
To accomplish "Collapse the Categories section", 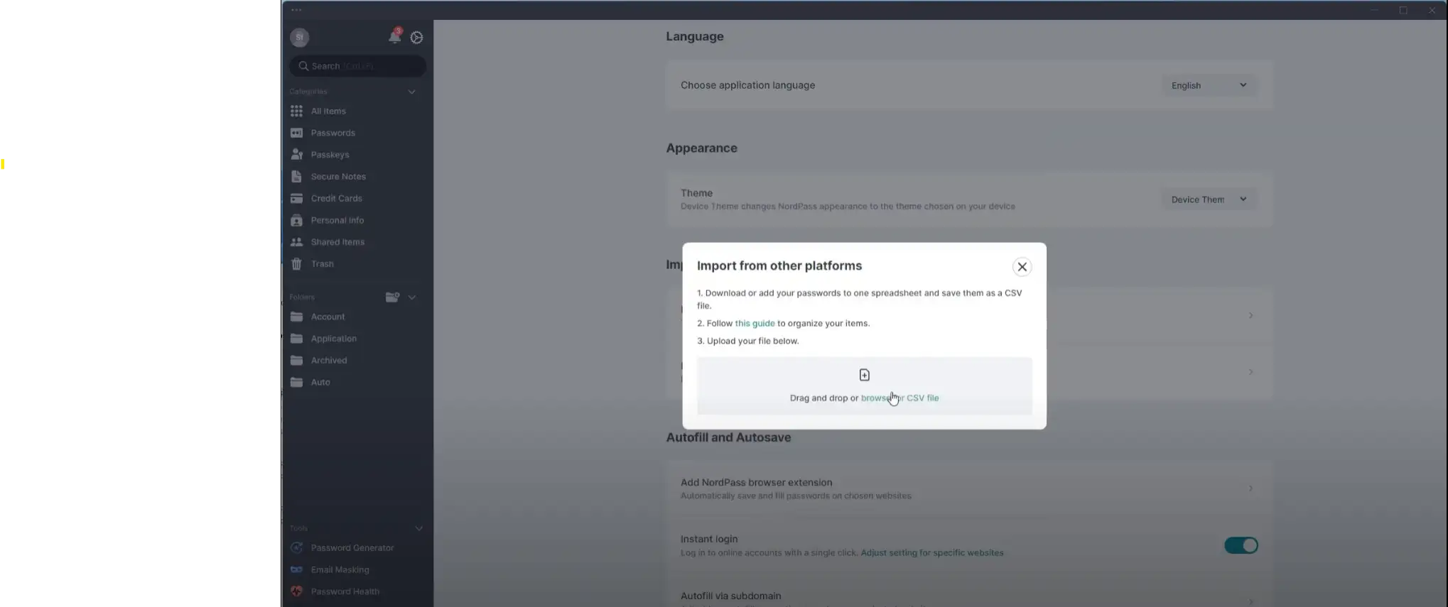I will tap(411, 92).
